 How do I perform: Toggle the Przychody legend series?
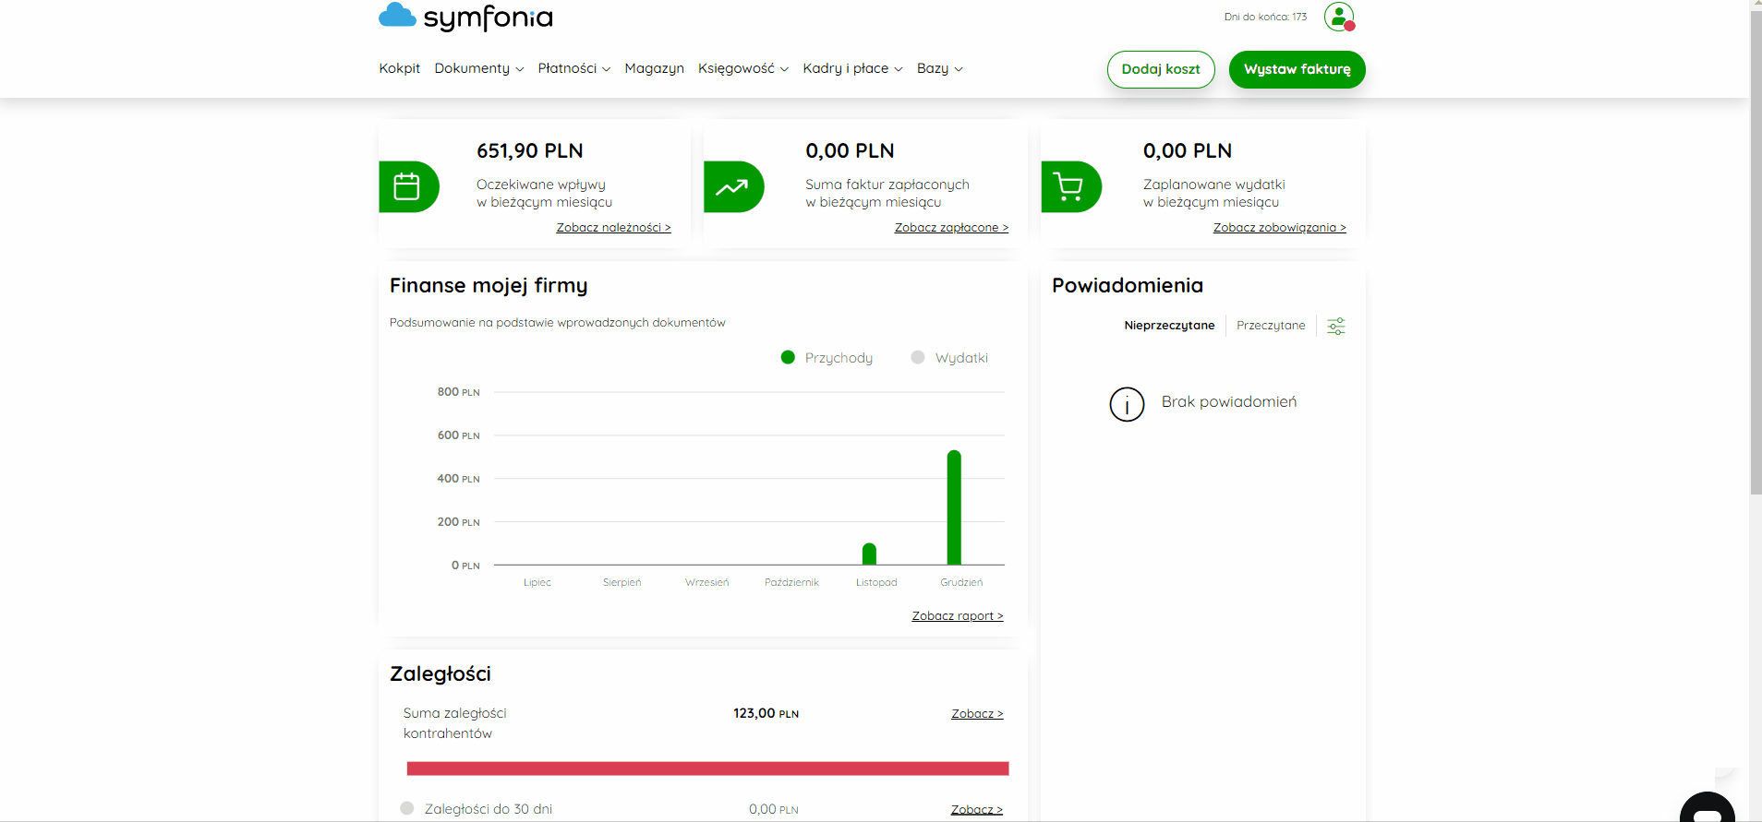click(827, 358)
